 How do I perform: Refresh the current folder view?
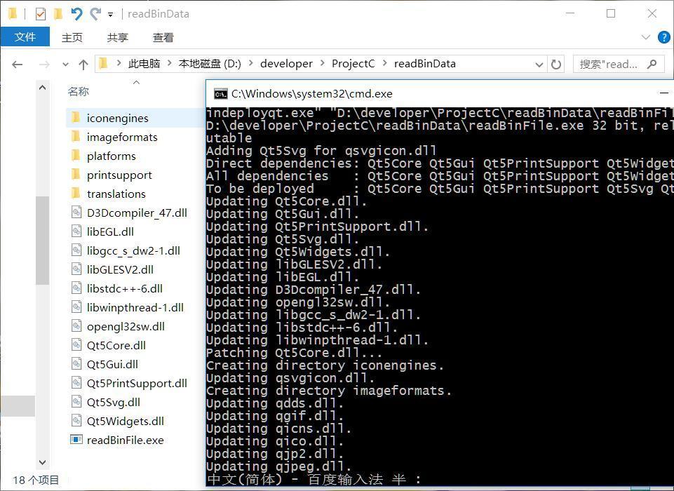555,65
